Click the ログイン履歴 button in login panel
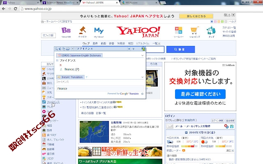Screen dimensions: 263x164 click(217, 121)
